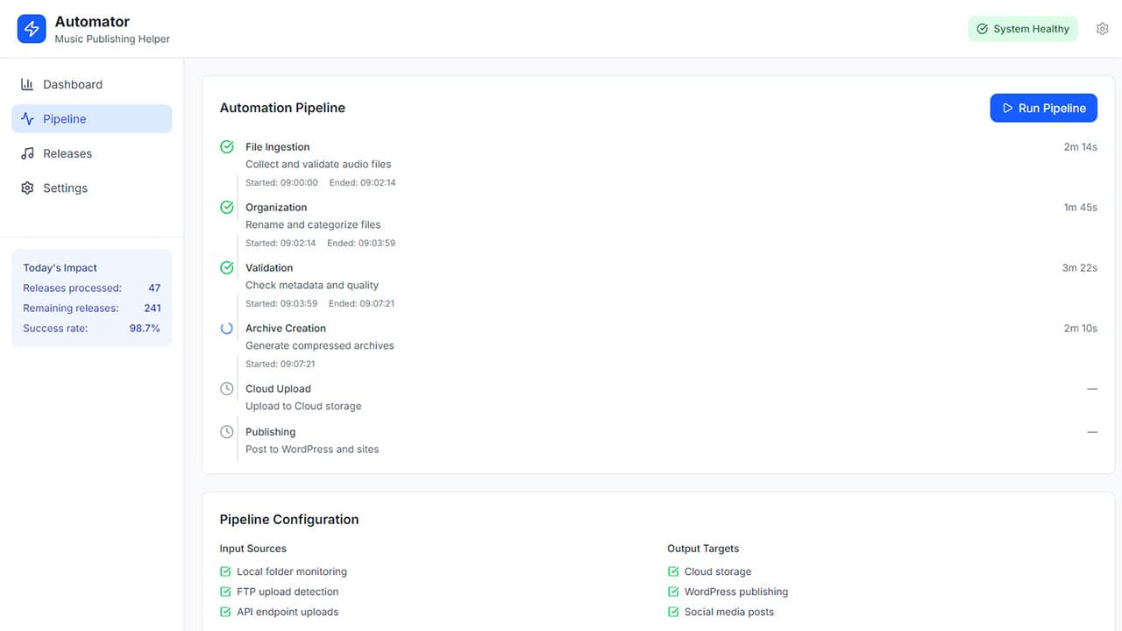Click 'Started: 09:07:21' under Archive Creation
Viewport: 1122px width, 631px height.
pos(280,364)
